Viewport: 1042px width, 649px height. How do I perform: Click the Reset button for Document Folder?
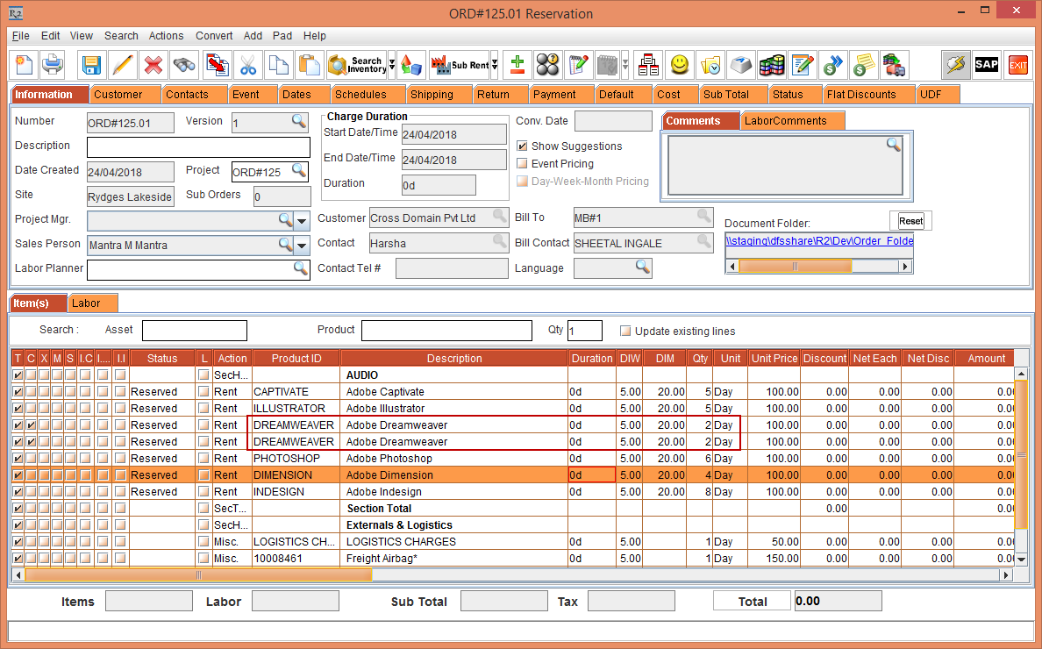tap(910, 221)
